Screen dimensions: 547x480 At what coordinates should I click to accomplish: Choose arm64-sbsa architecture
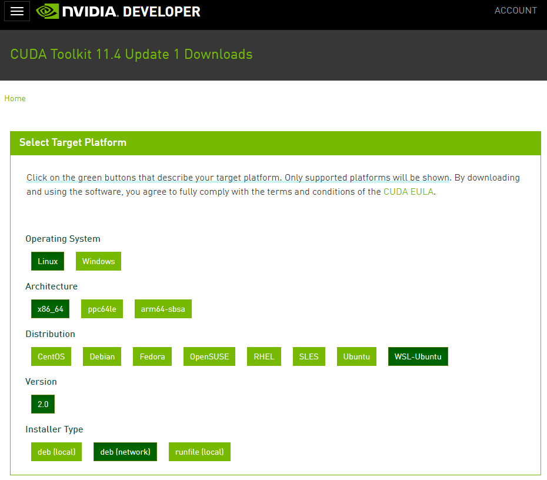(x=163, y=309)
